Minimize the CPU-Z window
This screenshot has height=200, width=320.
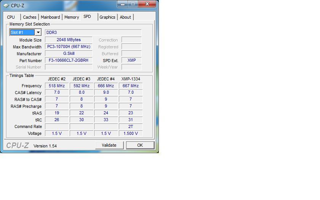(123, 4)
